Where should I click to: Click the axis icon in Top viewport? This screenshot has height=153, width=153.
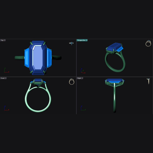tap(6, 70)
